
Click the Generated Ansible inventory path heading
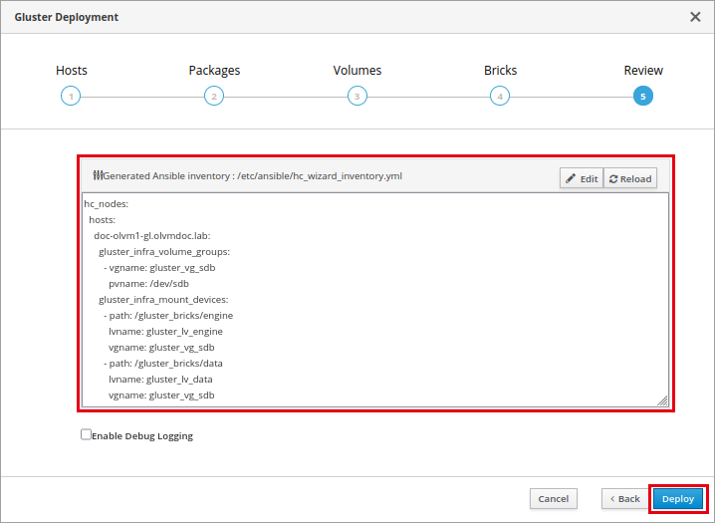click(x=253, y=176)
